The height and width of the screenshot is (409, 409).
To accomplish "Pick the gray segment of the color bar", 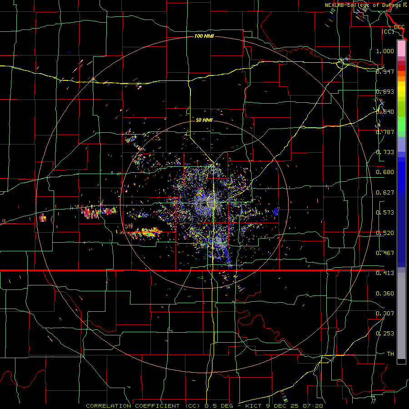I will pos(401,316).
